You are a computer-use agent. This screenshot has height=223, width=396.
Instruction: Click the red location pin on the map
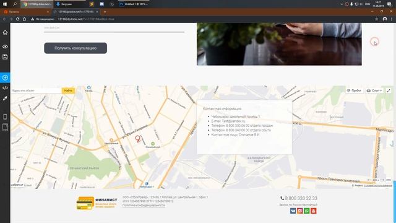tap(137, 139)
